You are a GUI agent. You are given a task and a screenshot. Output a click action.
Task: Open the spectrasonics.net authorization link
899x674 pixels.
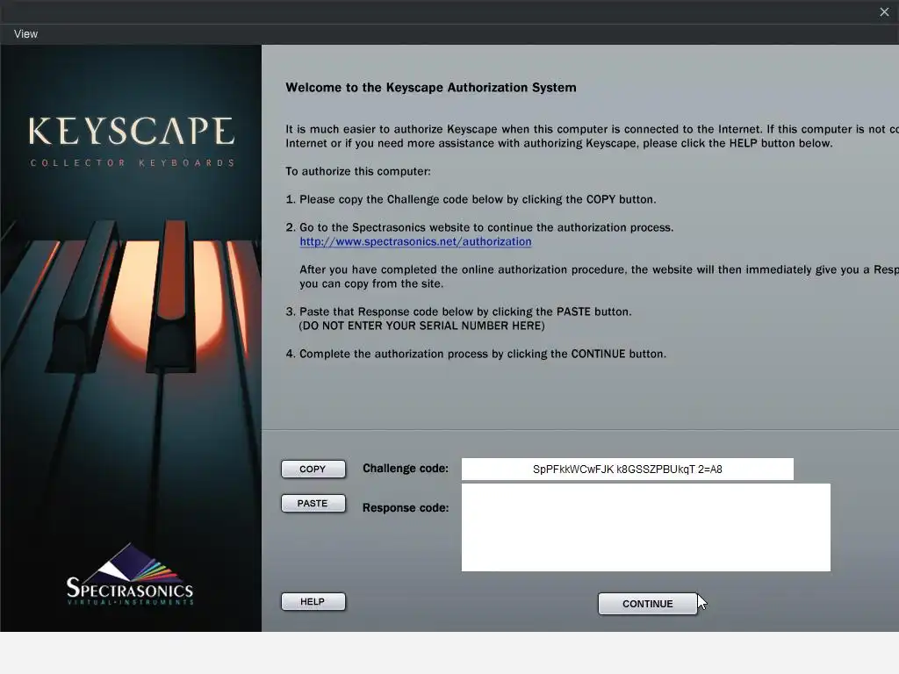[415, 241]
